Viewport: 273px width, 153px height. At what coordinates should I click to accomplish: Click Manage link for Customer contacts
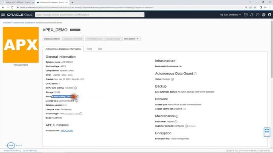pyautogui.click(x=192, y=126)
